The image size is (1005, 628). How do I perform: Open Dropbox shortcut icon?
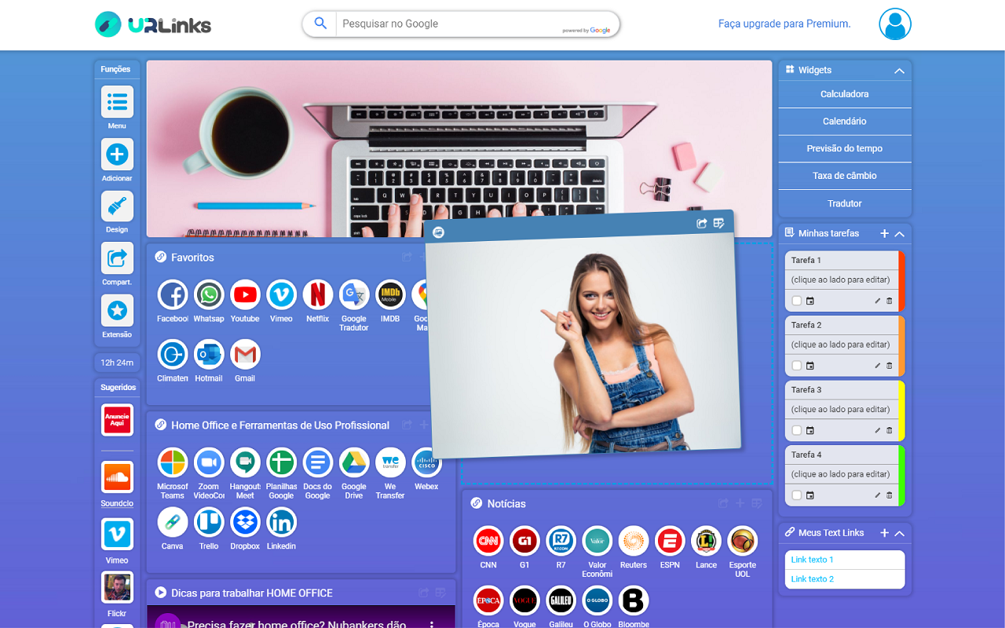click(245, 523)
